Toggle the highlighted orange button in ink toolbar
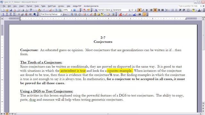The width and height of the screenshot is (205, 115). [x=144, y=14]
